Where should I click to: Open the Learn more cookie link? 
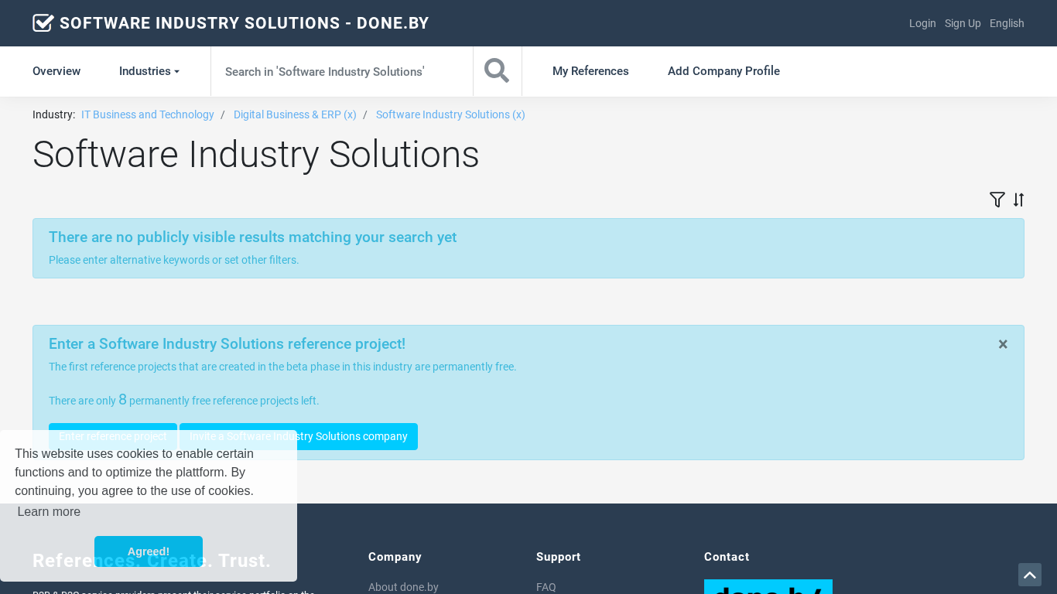(49, 511)
